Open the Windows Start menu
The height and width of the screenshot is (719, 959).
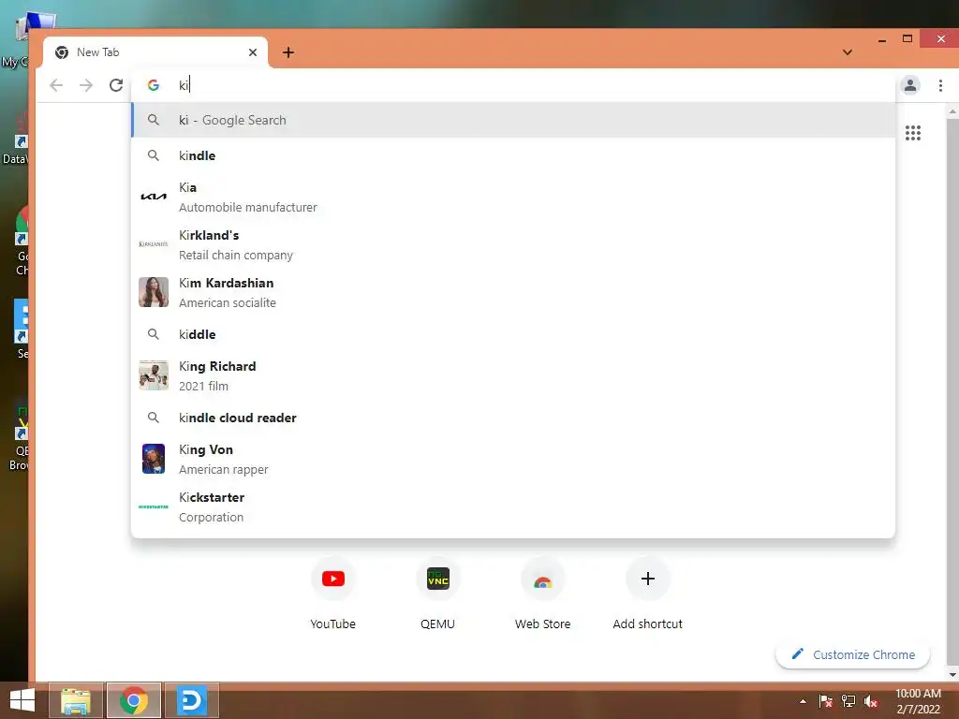pyautogui.click(x=22, y=700)
